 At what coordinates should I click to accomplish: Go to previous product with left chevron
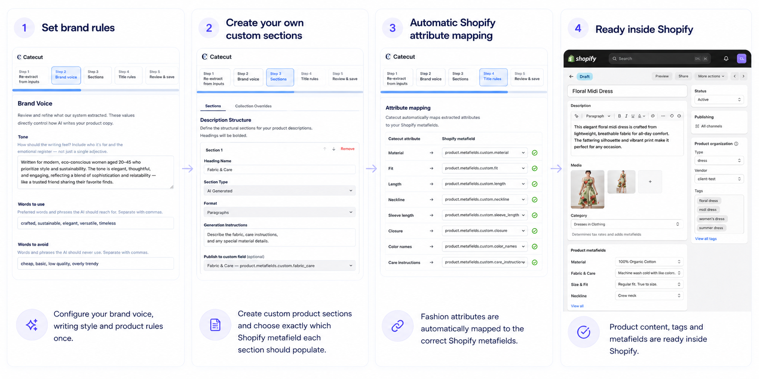[735, 76]
